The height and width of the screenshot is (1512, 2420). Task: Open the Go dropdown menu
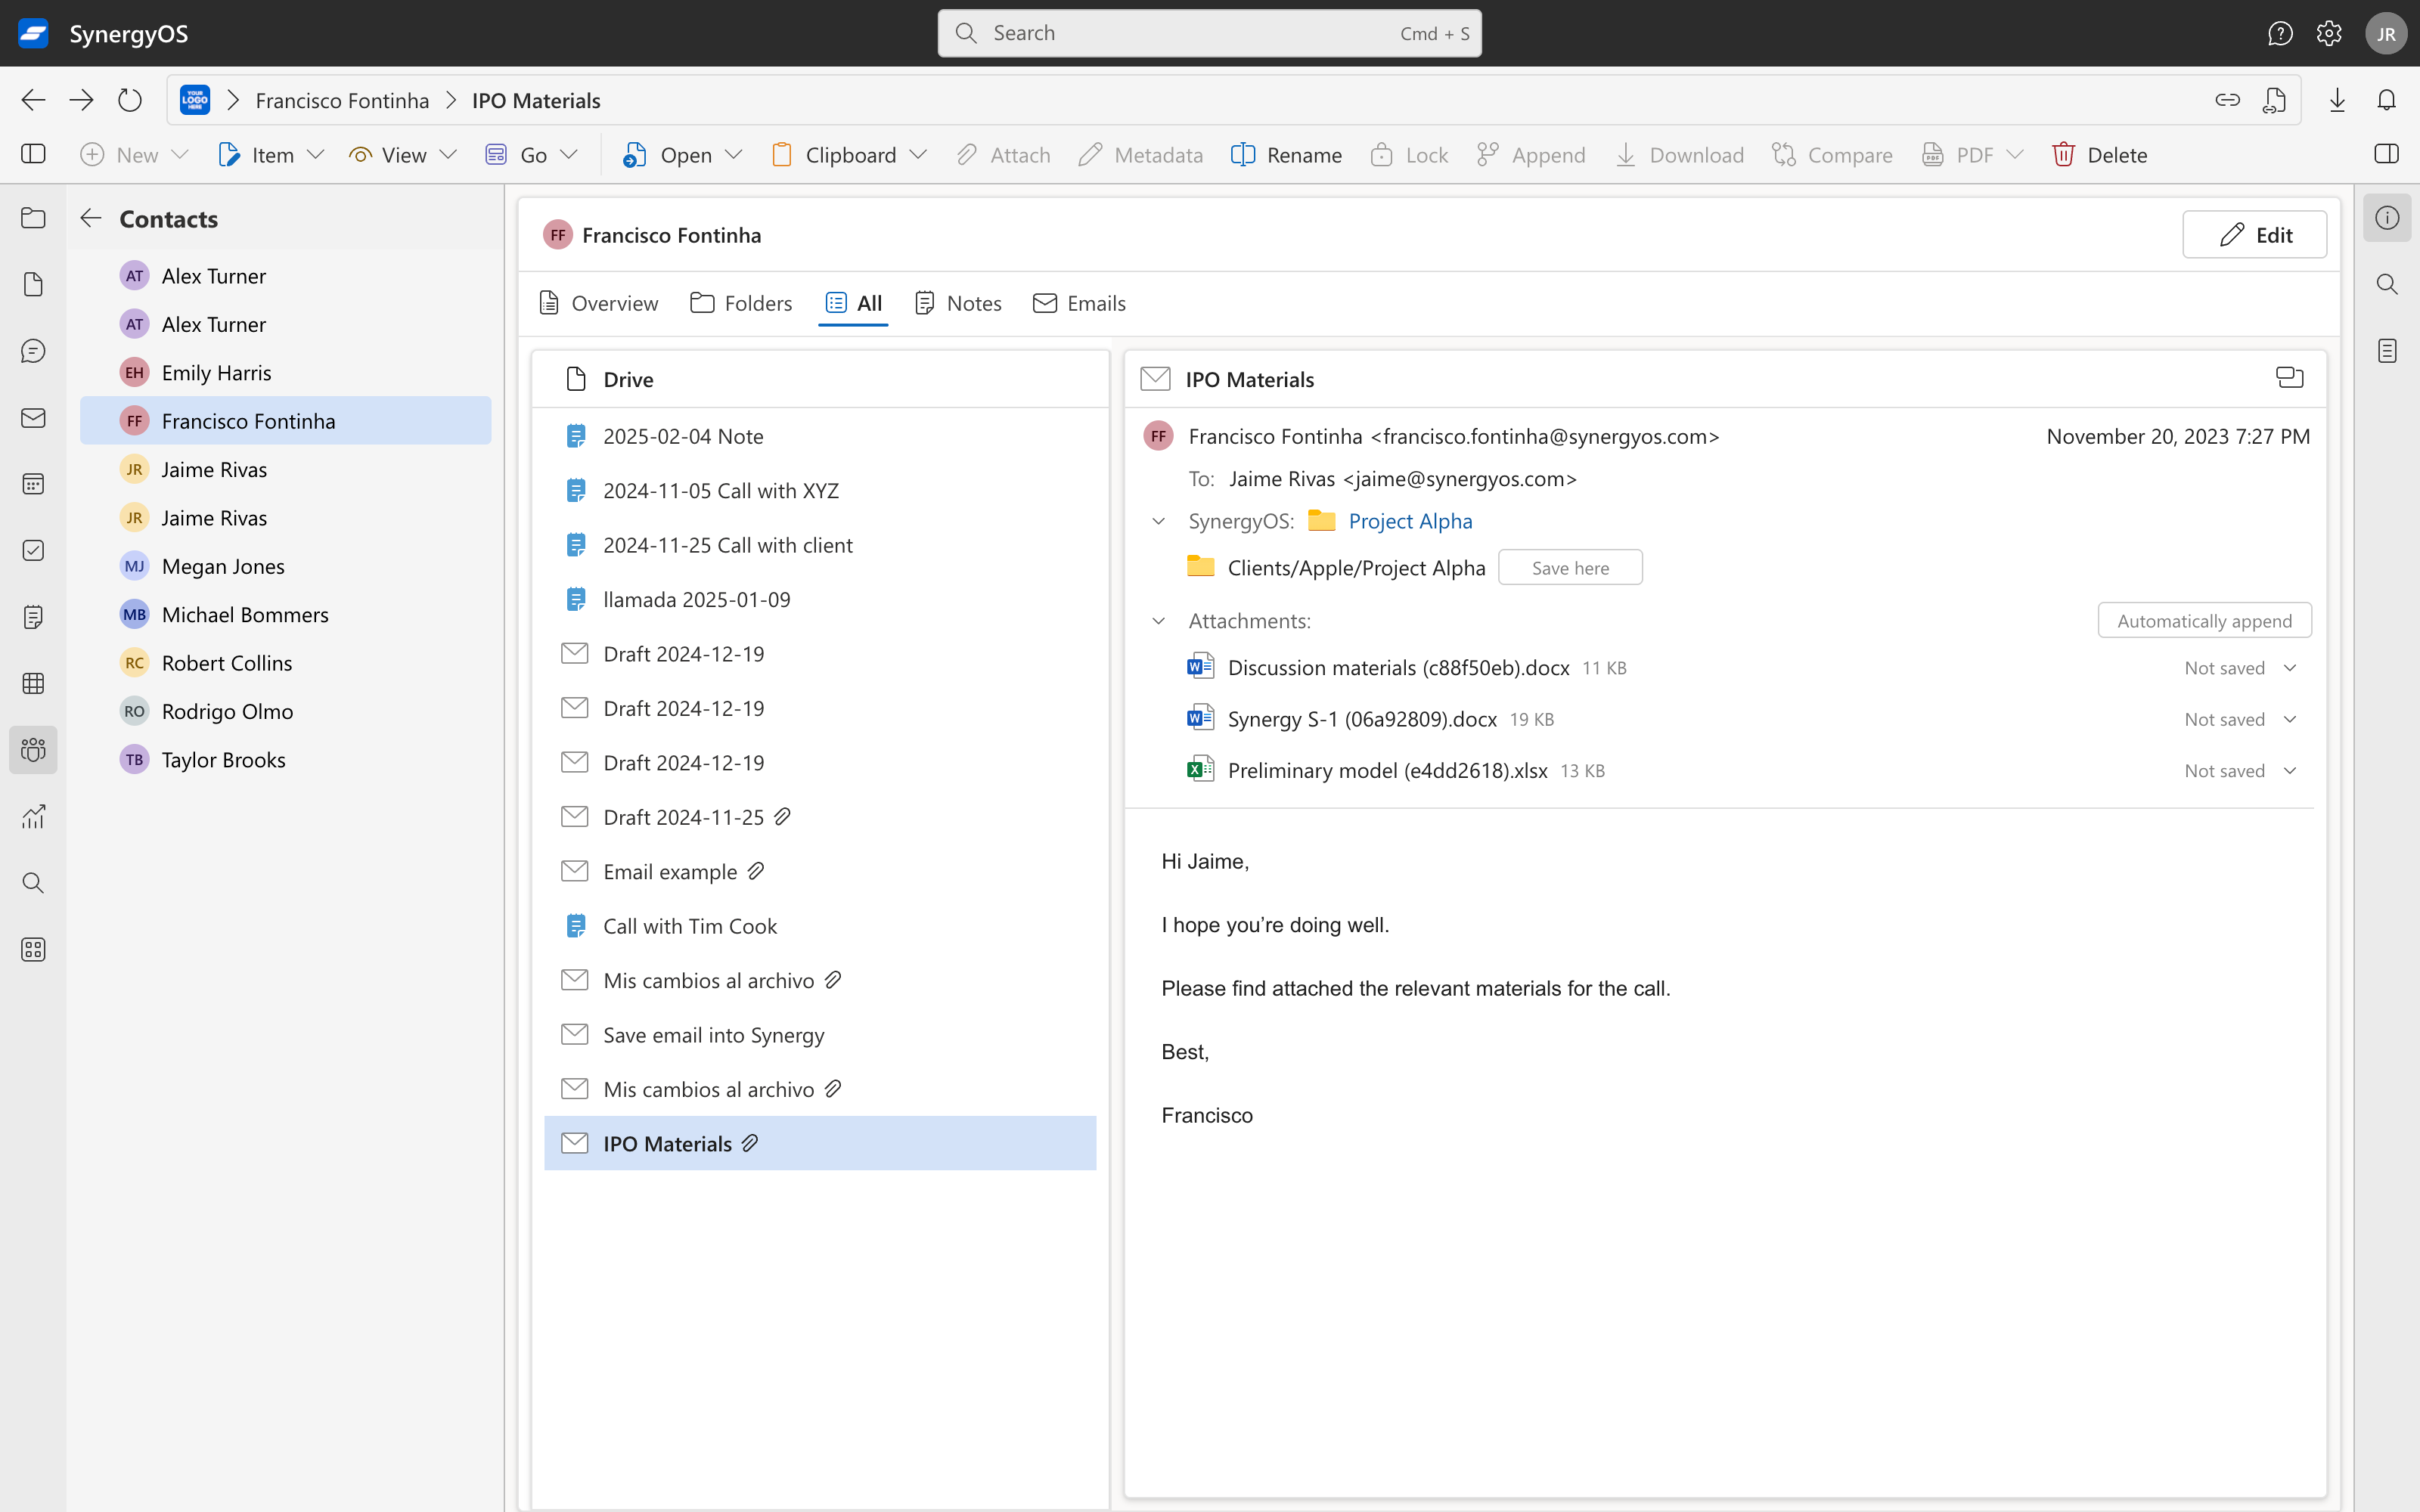coord(531,155)
